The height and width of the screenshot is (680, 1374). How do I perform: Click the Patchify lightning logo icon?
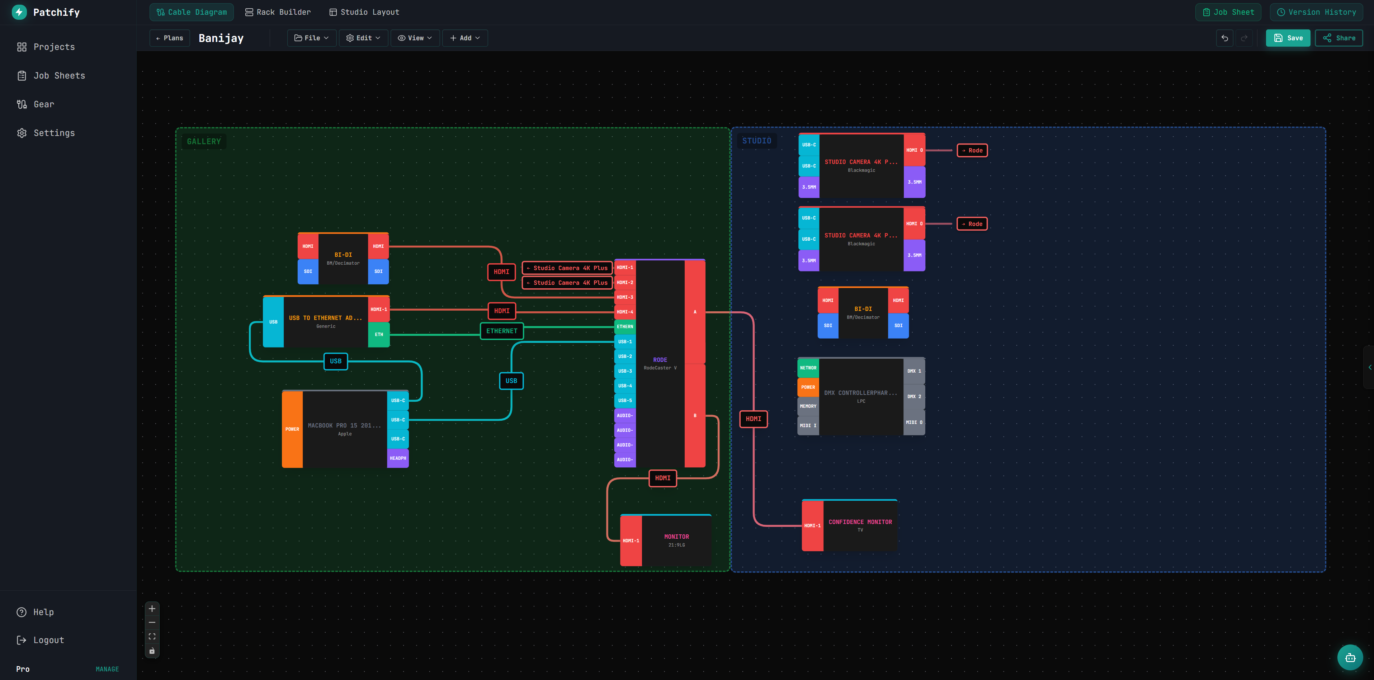coord(19,12)
